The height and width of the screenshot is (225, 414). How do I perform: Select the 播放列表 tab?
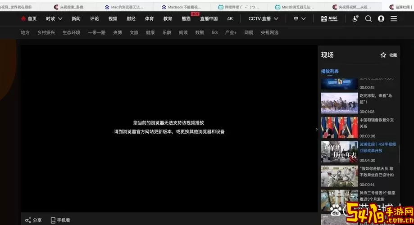(x=330, y=71)
